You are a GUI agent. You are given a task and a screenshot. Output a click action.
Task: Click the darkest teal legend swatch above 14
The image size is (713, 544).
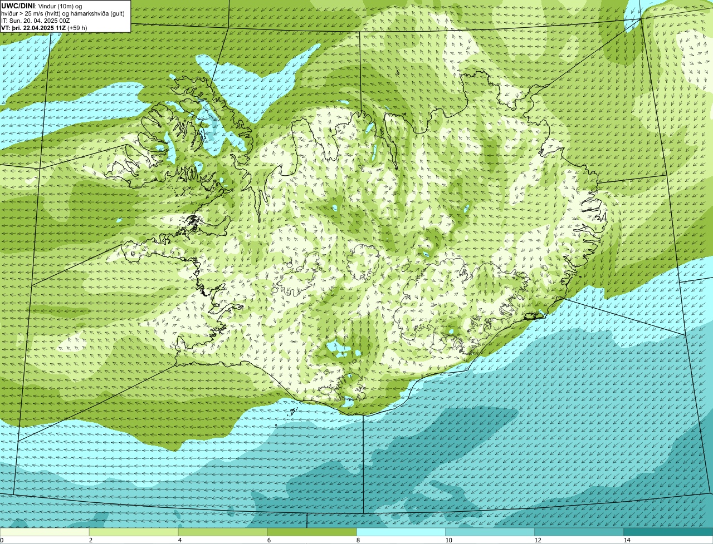(x=668, y=532)
